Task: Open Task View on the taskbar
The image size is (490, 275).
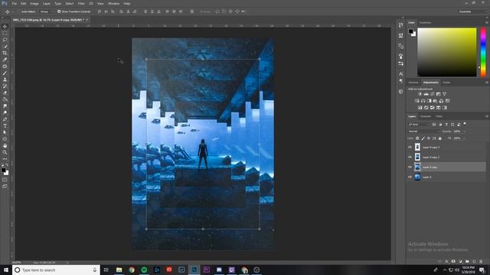Action: click(106, 270)
